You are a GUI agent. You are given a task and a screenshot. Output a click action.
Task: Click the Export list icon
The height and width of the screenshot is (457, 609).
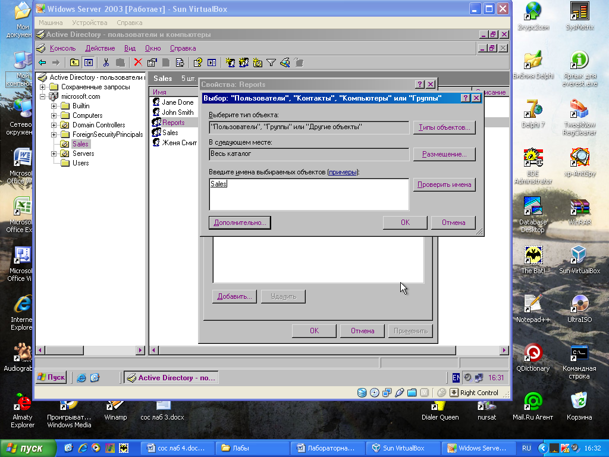(x=180, y=62)
